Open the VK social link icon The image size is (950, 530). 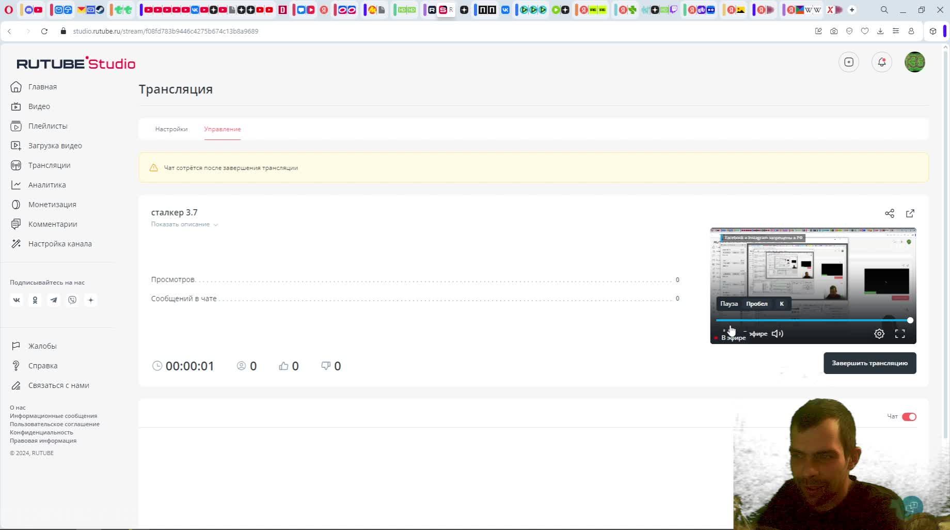[x=17, y=300]
